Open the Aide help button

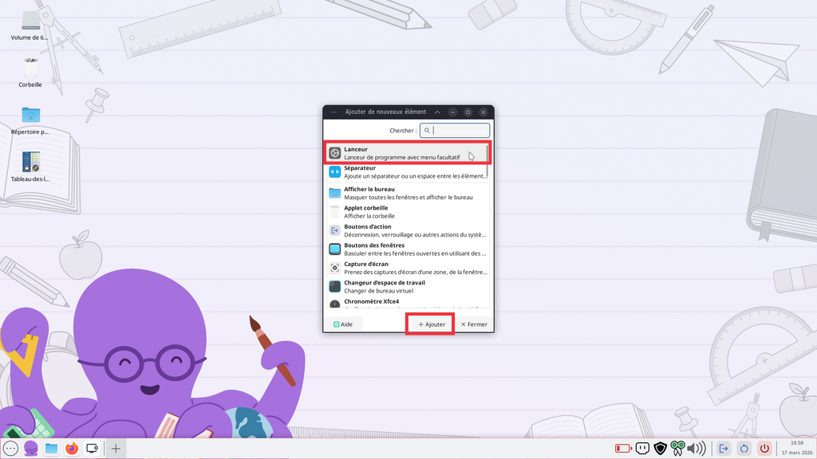tap(343, 324)
